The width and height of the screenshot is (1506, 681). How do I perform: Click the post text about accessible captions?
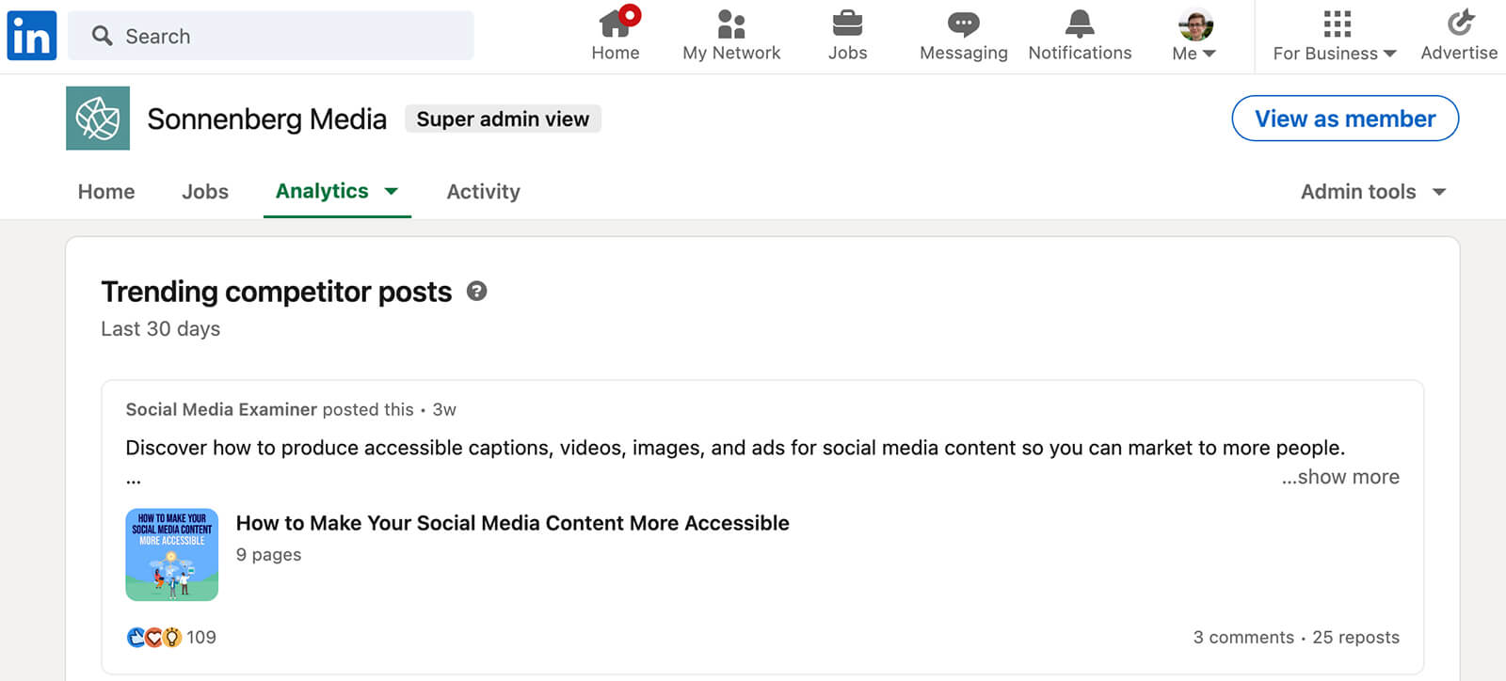pos(735,448)
